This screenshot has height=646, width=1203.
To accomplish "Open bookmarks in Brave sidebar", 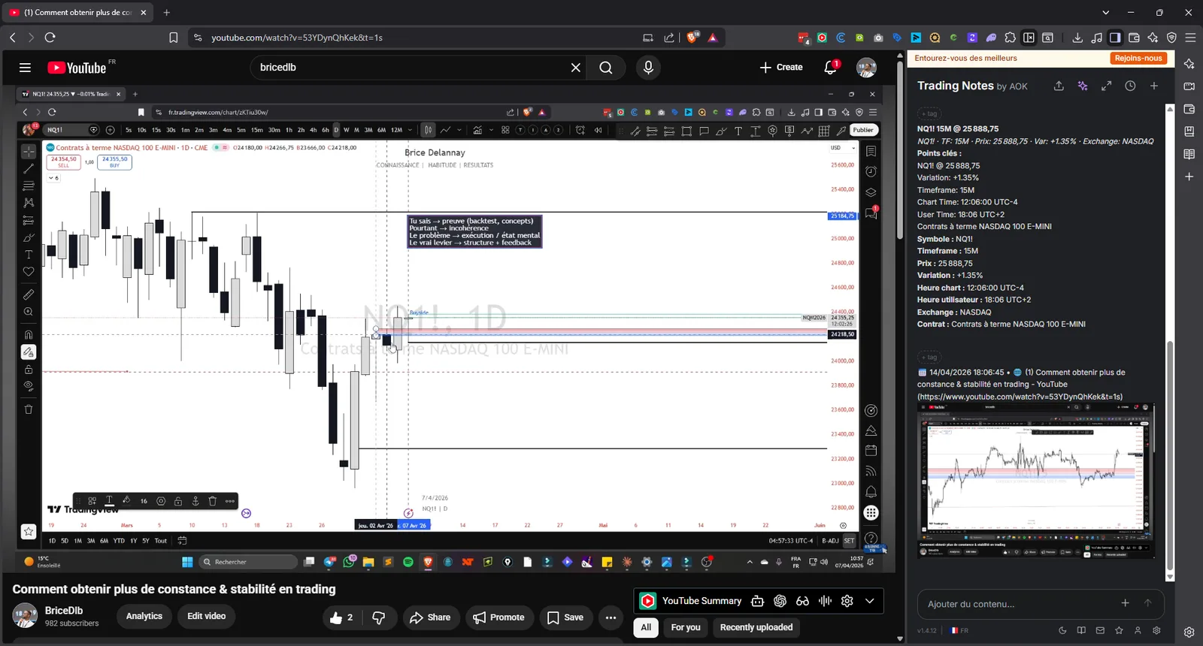I will 1189,131.
